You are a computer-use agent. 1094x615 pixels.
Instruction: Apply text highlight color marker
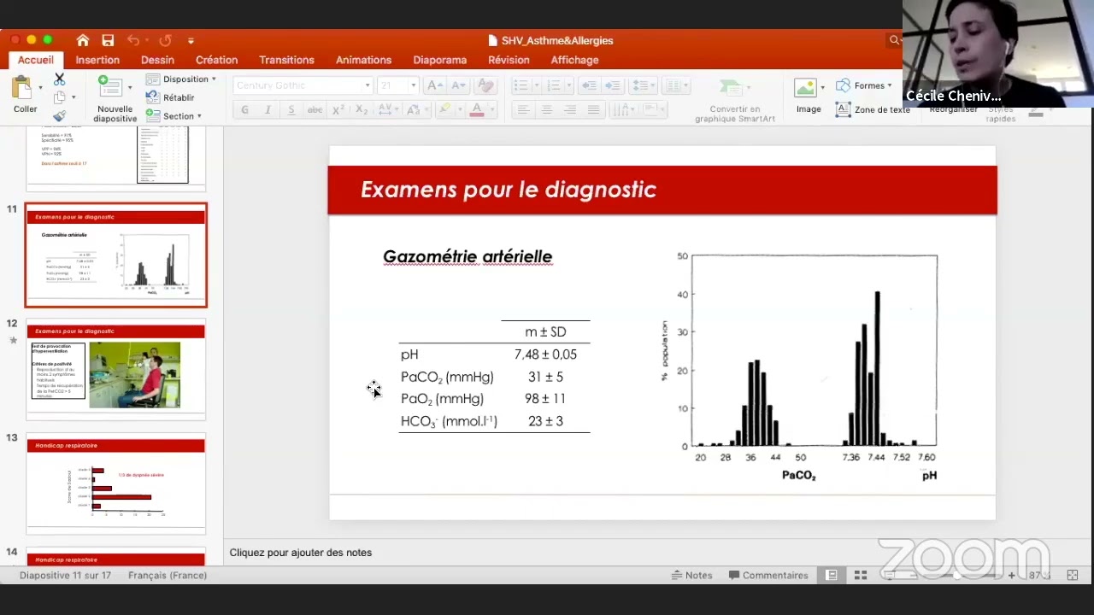tap(444, 109)
